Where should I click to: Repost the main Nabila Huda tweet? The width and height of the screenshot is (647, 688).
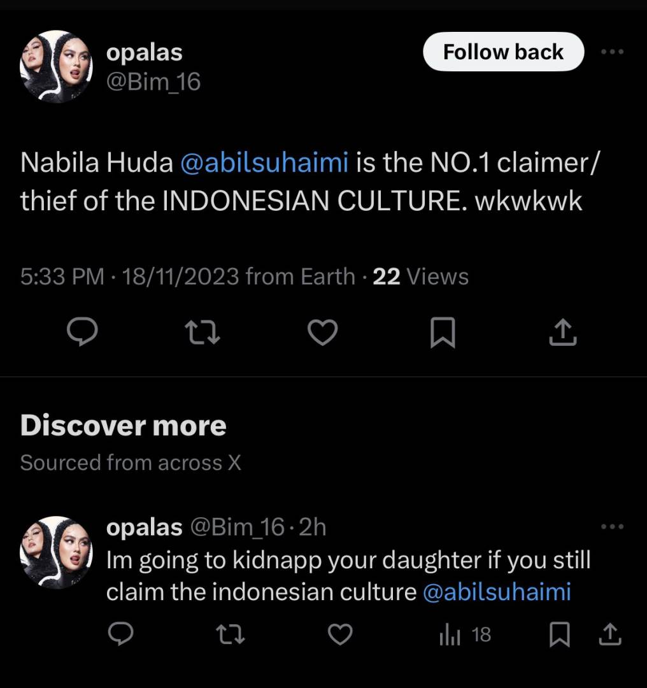click(x=202, y=332)
